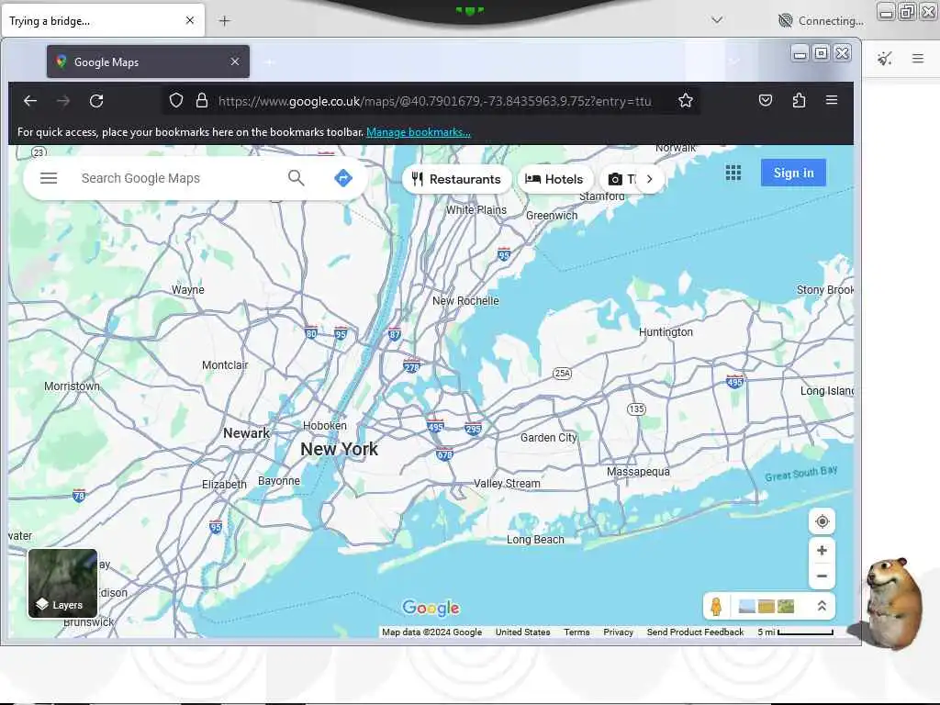Select the yellow middle imagery thumbnail

coord(767,606)
